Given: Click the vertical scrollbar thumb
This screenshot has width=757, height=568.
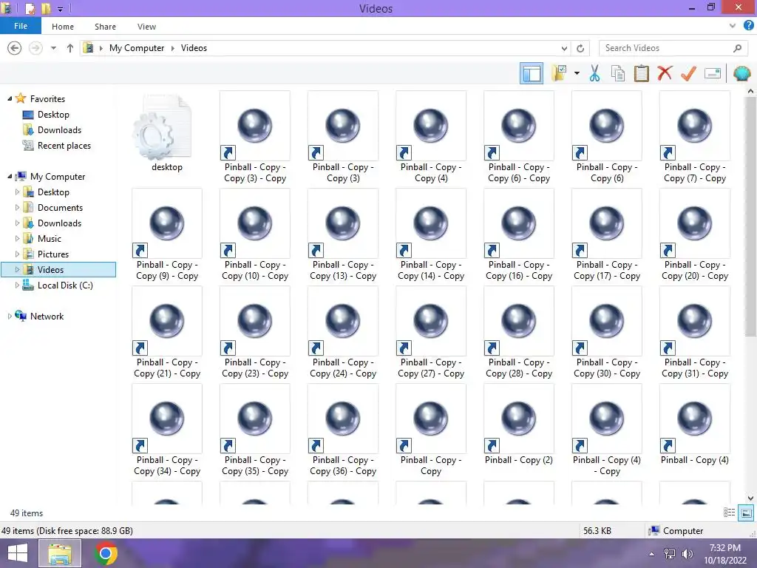Looking at the screenshot, I should (x=750, y=217).
